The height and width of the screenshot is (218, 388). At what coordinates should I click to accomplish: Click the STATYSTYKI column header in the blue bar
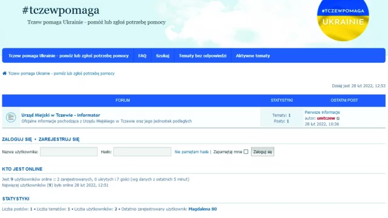(x=281, y=101)
